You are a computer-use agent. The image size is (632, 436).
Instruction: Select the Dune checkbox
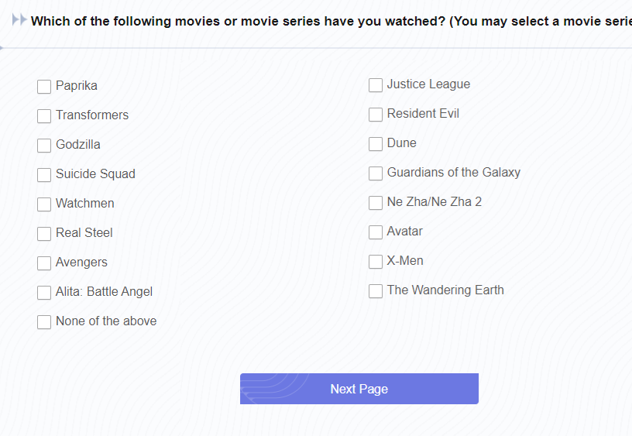(x=375, y=144)
